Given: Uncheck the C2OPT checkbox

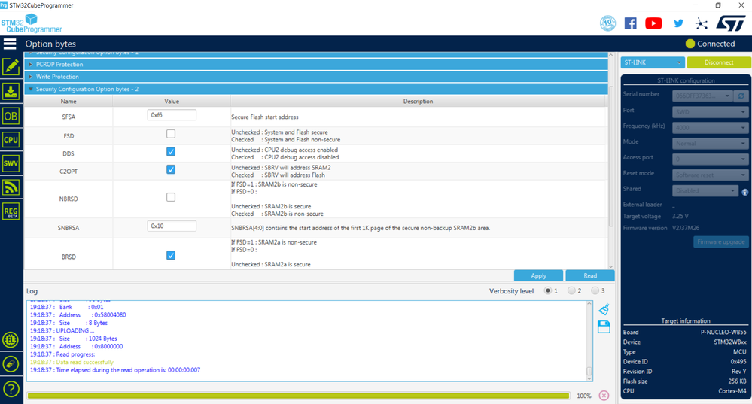Looking at the screenshot, I should click(171, 169).
